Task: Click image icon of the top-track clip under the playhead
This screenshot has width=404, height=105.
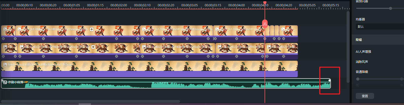Action: click(x=217, y=29)
